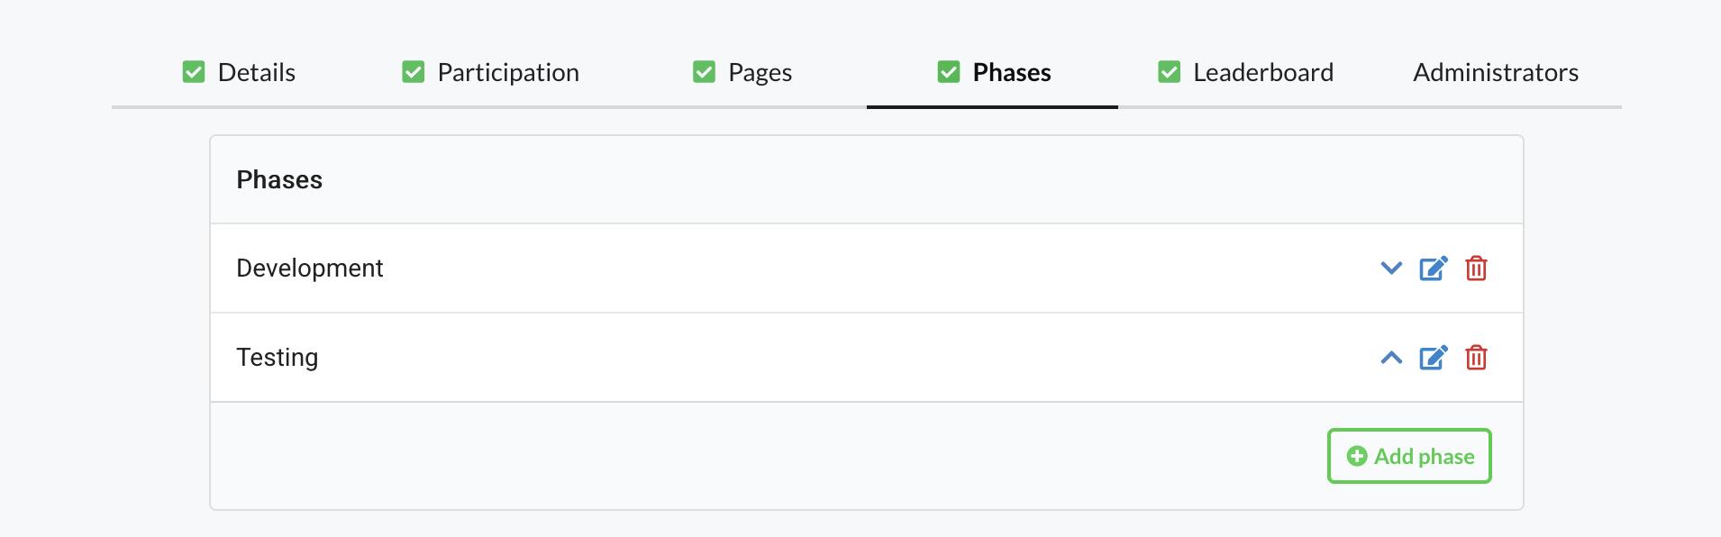Click the Development phase row name

point(310,268)
